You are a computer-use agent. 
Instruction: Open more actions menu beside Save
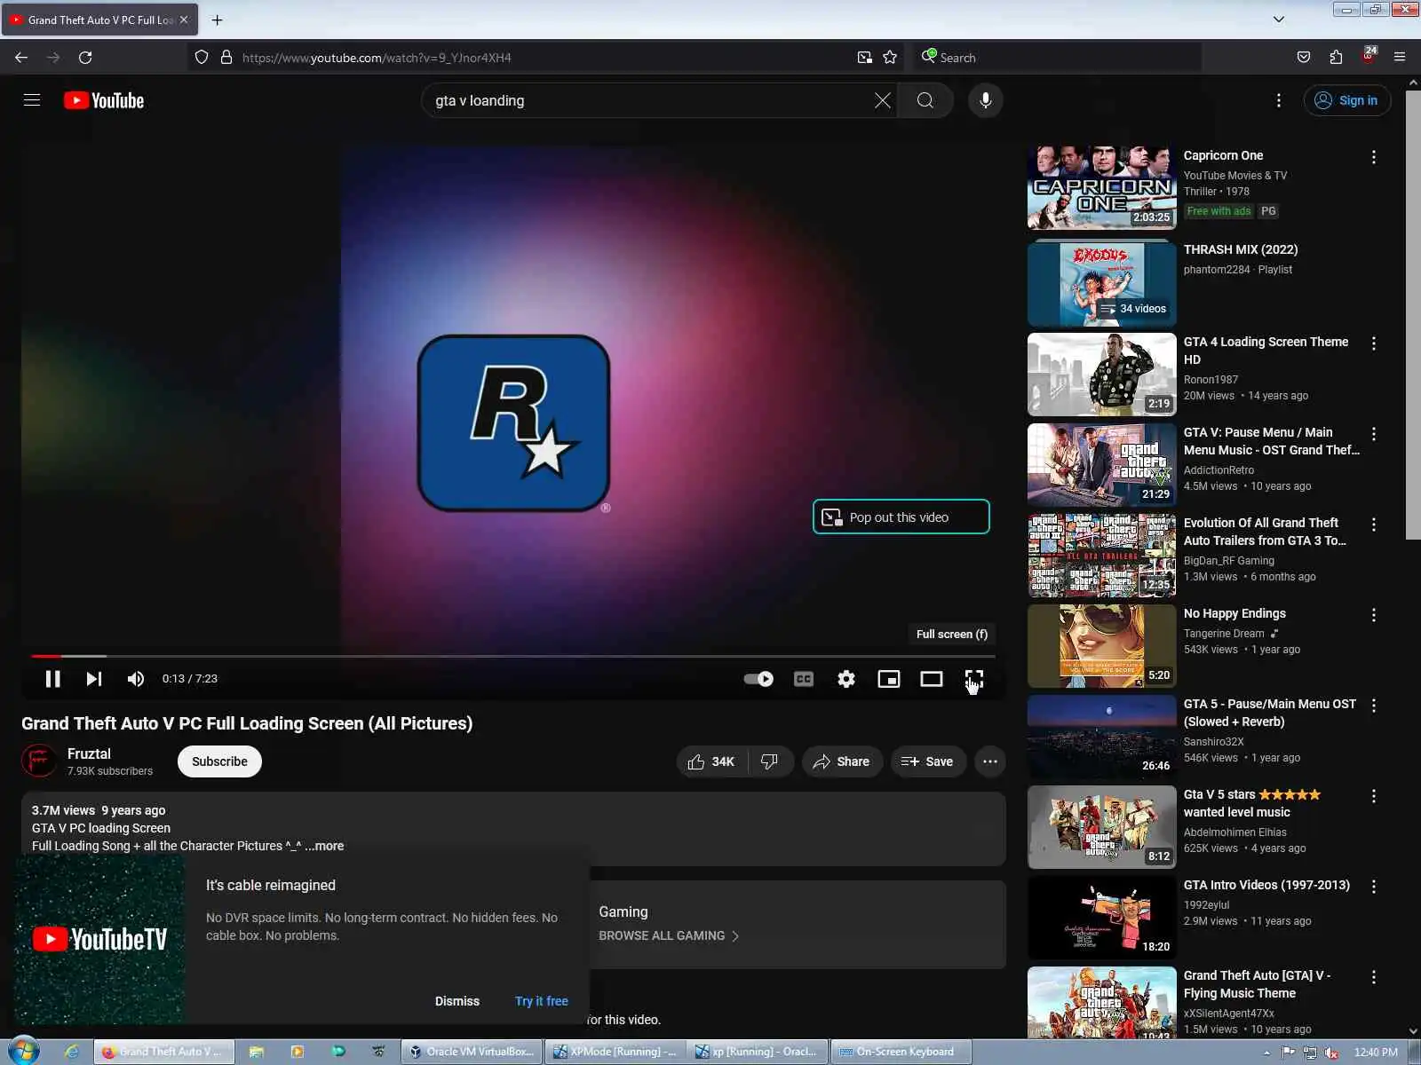click(990, 761)
